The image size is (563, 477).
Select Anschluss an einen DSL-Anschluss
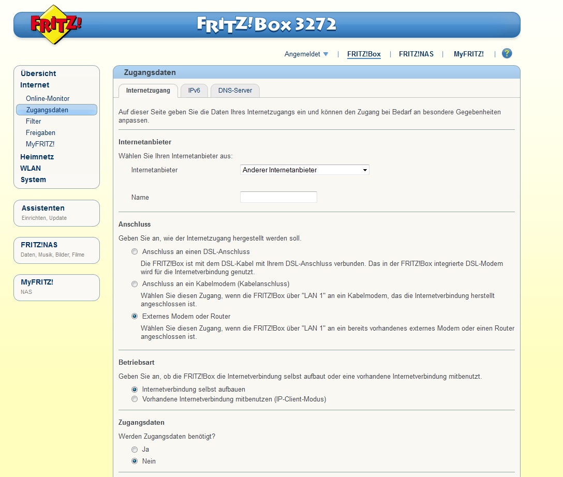pos(135,251)
